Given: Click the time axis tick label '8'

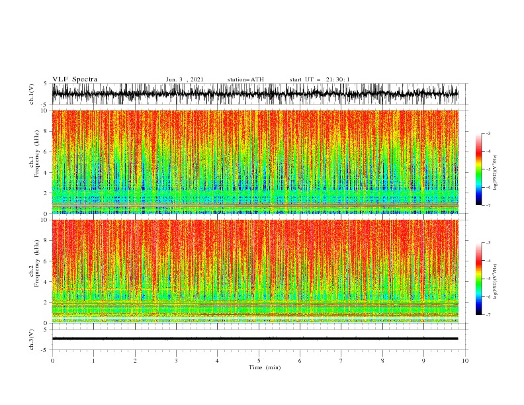Looking at the screenshot, I should tap(382, 361).
